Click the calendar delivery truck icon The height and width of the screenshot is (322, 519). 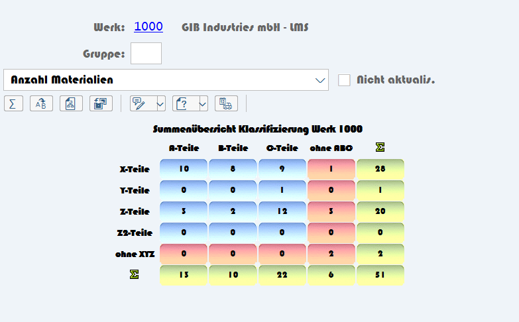(x=226, y=103)
